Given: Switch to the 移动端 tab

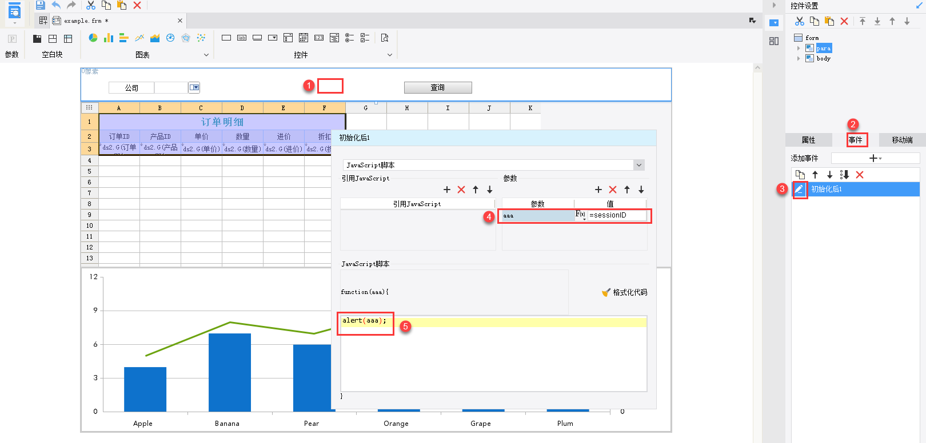Looking at the screenshot, I should coord(902,140).
